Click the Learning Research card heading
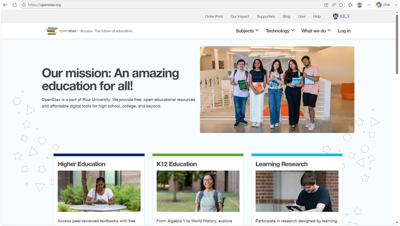 pyautogui.click(x=281, y=164)
